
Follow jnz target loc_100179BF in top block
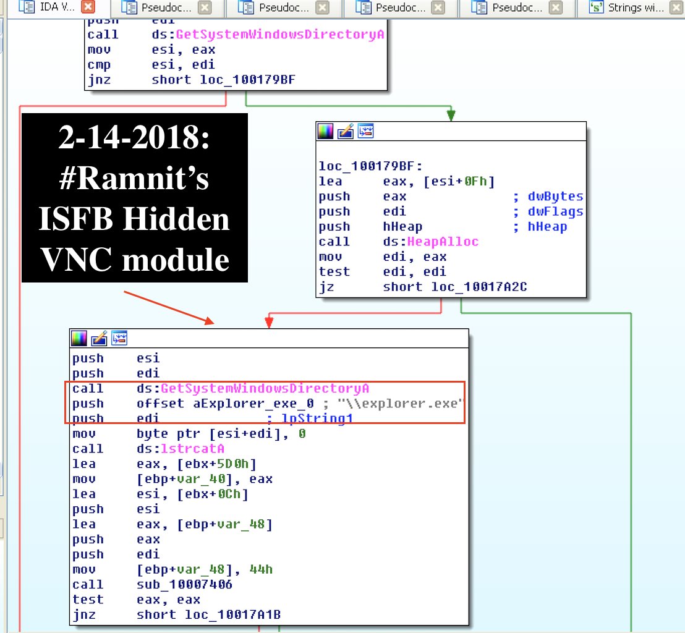[247, 80]
